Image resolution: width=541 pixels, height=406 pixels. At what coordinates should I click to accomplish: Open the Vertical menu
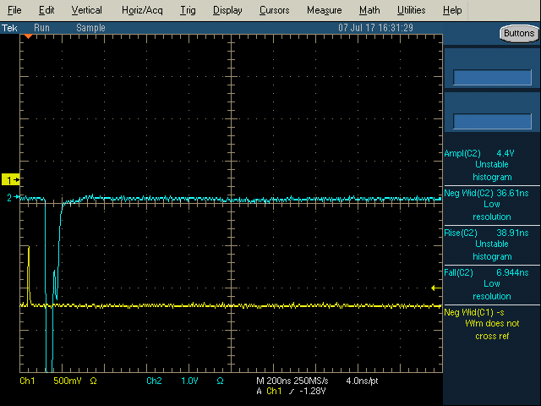click(x=86, y=10)
